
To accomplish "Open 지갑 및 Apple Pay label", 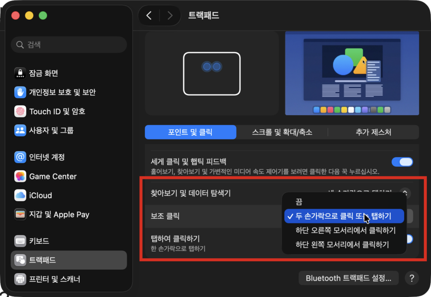I will coord(59,215).
